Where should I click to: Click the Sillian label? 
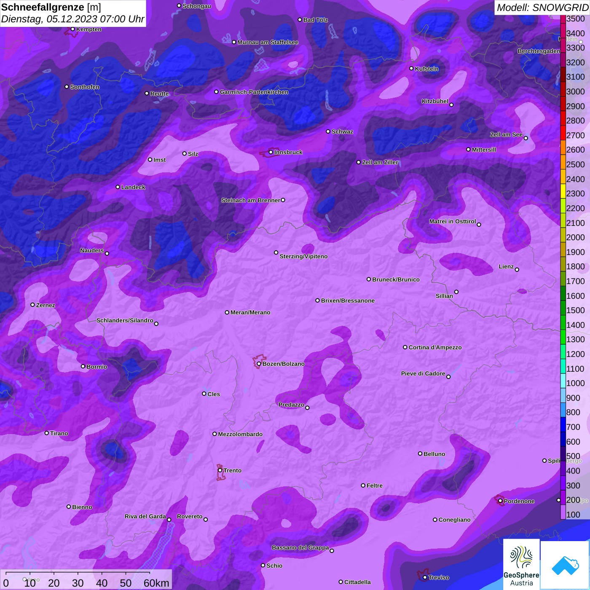pyautogui.click(x=444, y=296)
